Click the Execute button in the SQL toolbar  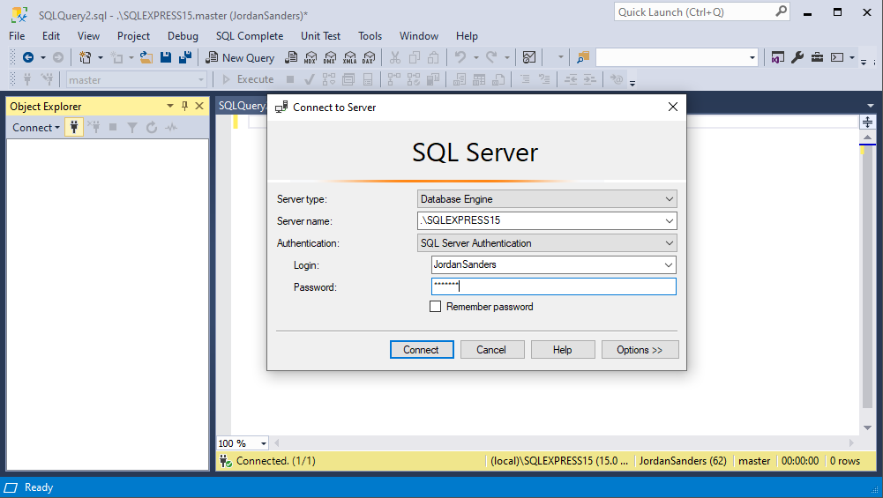(x=248, y=79)
